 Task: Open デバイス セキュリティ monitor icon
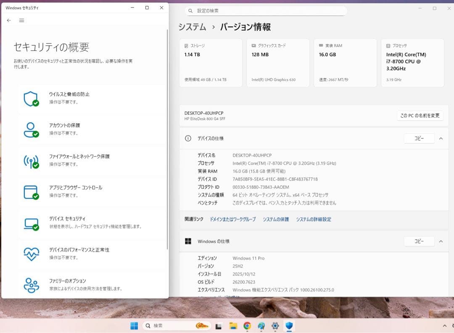click(x=30, y=222)
